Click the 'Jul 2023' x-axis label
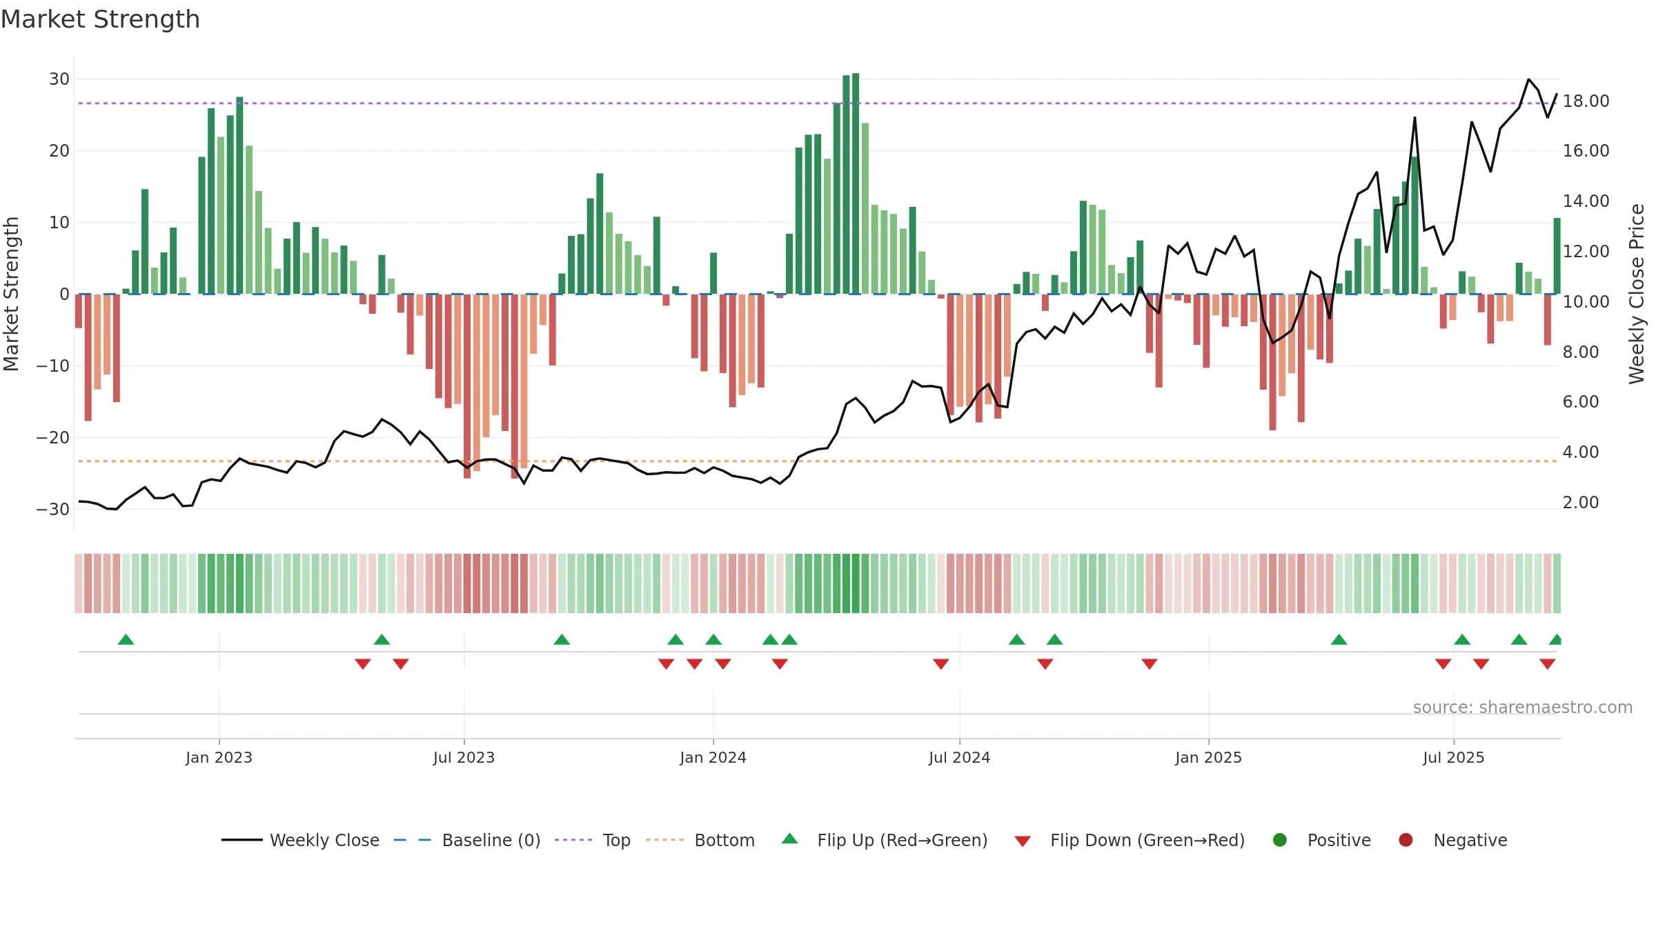 [464, 757]
